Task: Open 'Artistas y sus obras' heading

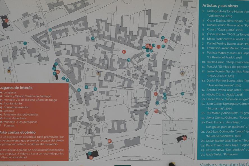Action: click(220, 6)
